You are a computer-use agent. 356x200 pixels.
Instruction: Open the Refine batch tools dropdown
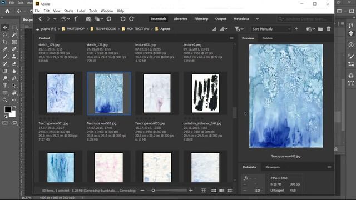pyautogui.click(x=98, y=19)
